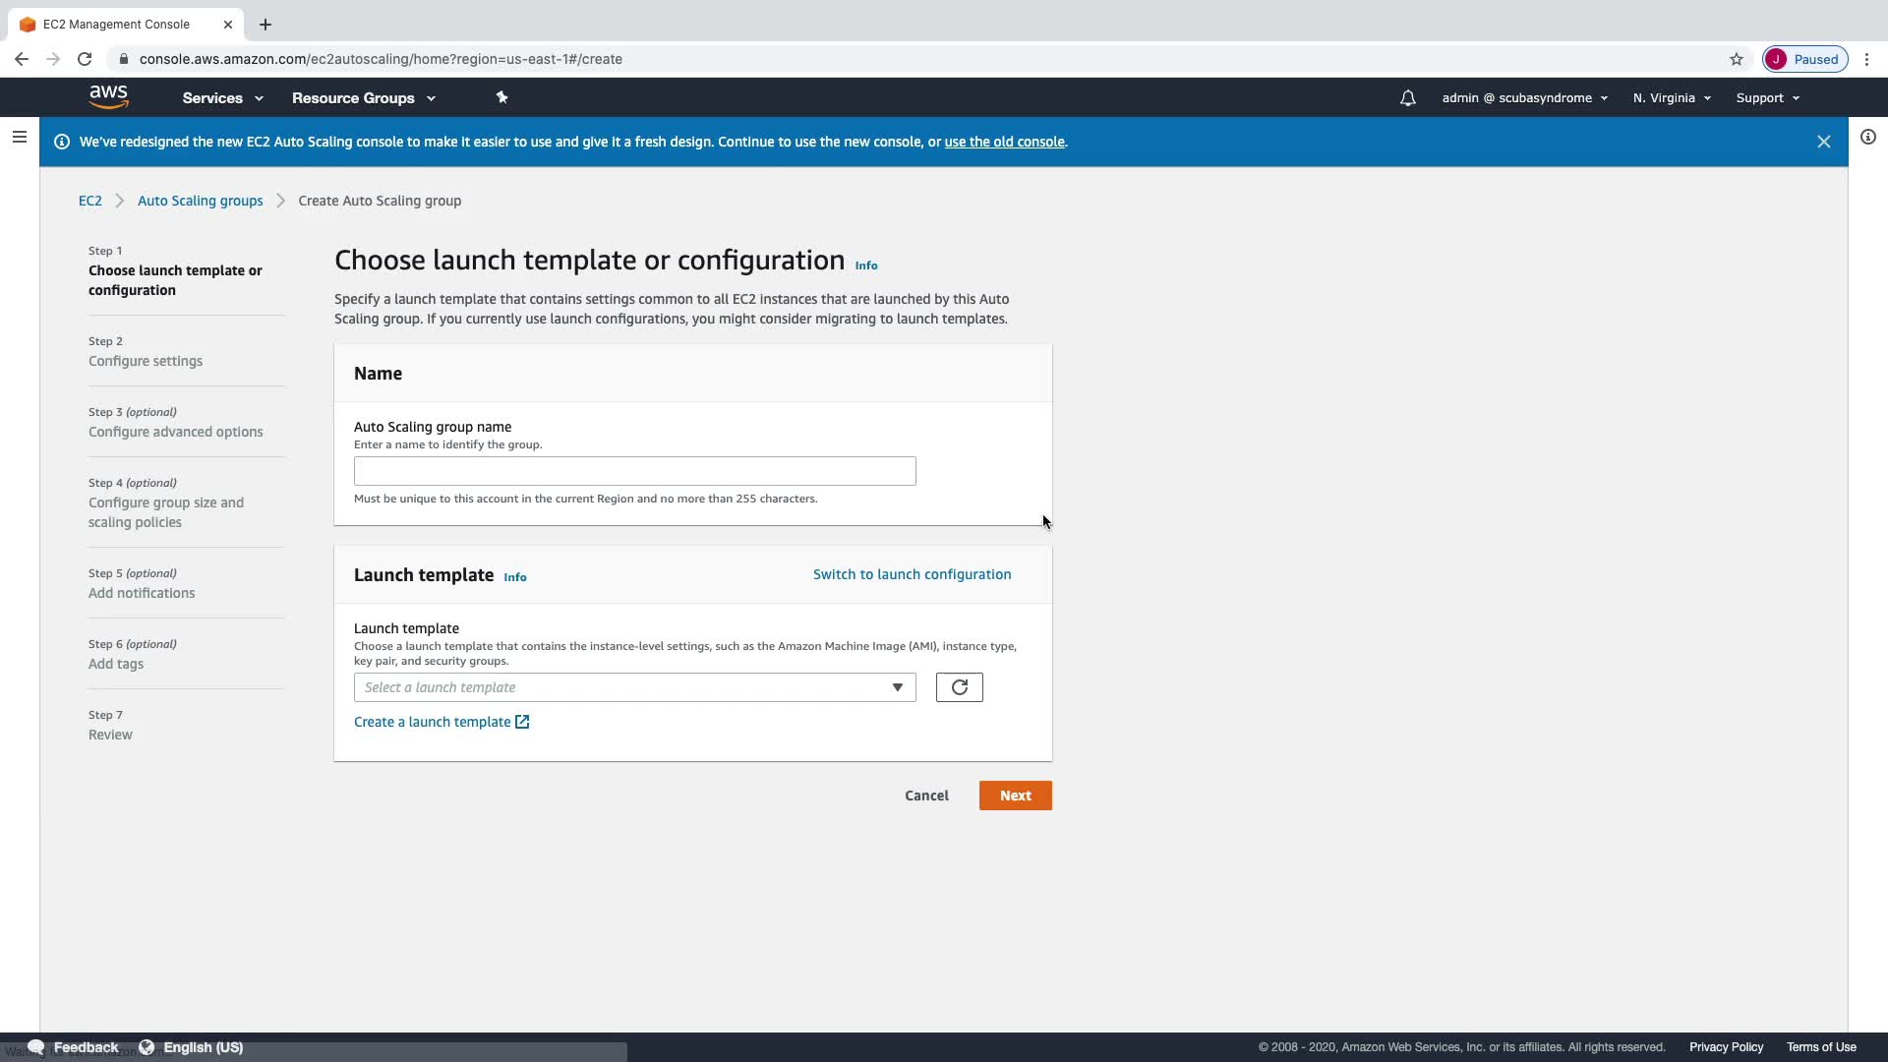Reload the page in browser
Screen dimensions: 1888x1062
tap(85, 59)
